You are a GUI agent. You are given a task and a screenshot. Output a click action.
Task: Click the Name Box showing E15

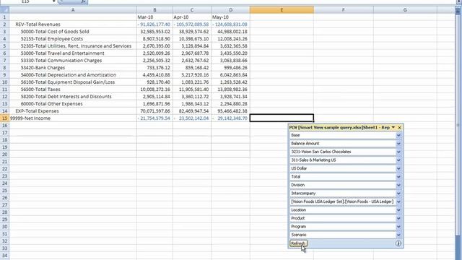28,1
